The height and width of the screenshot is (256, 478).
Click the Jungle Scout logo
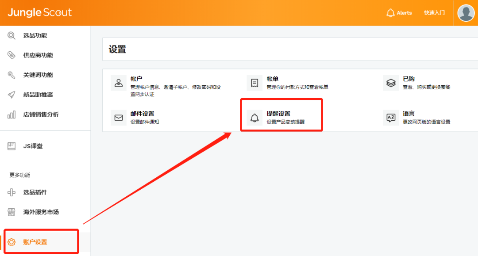39,12
